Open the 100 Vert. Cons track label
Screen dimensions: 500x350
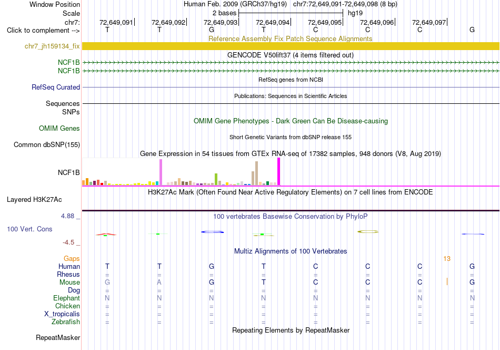tap(29, 229)
